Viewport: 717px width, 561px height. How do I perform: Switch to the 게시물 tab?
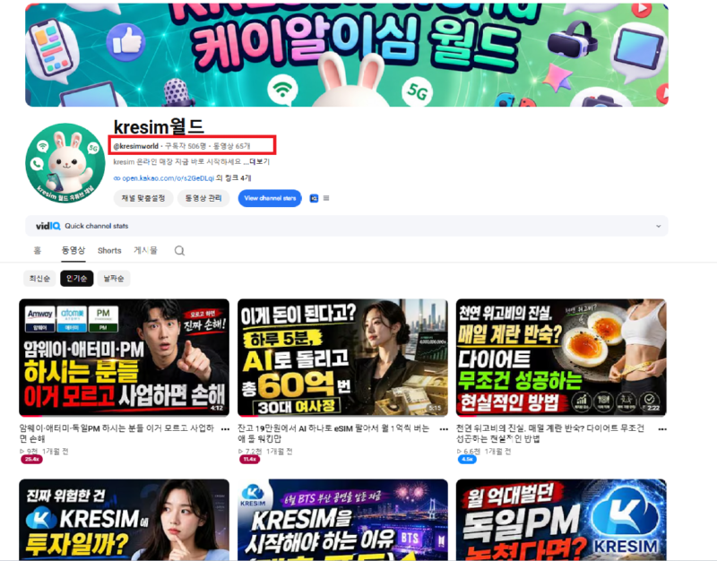(145, 251)
